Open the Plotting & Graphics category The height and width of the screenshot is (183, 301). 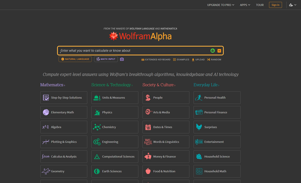[x=64, y=142]
